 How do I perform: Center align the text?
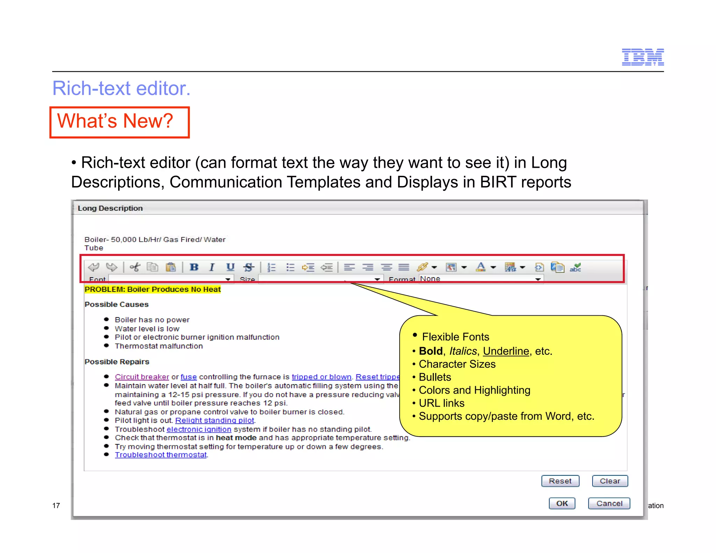[x=386, y=267]
